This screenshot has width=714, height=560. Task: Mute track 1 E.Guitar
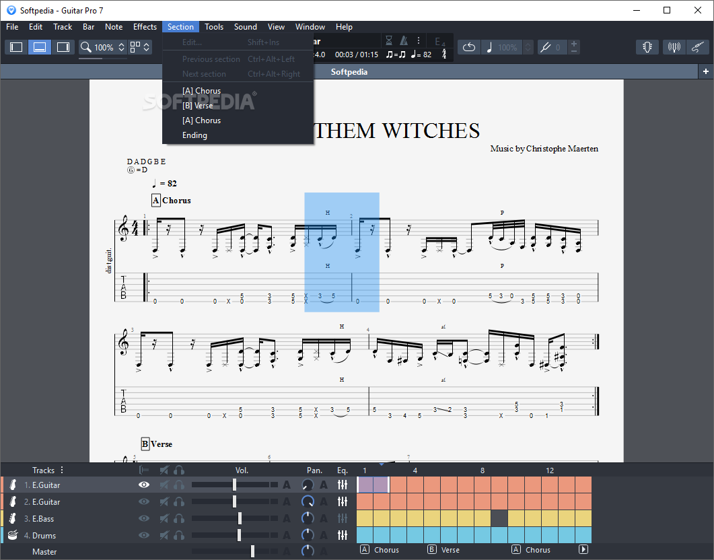pyautogui.click(x=164, y=485)
